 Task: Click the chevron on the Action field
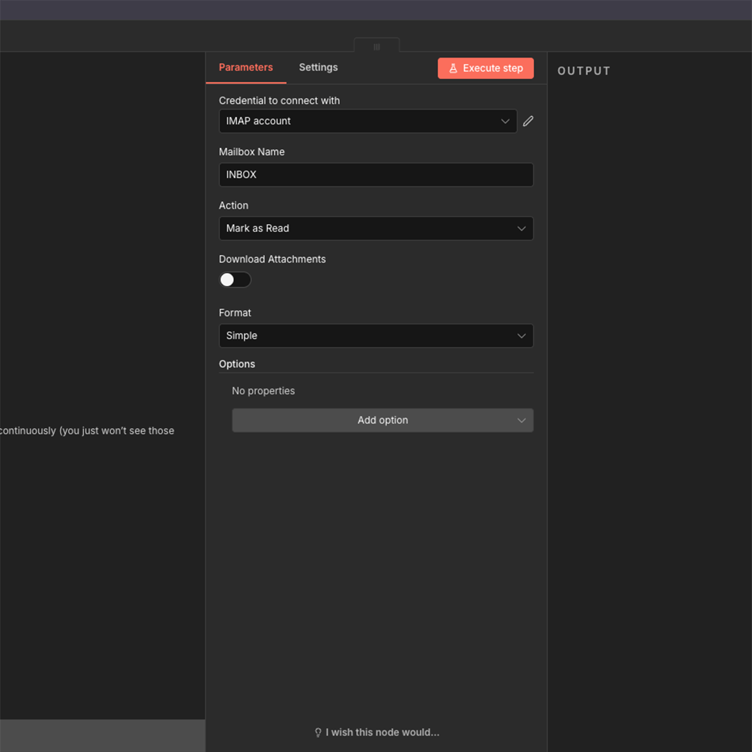[521, 228]
